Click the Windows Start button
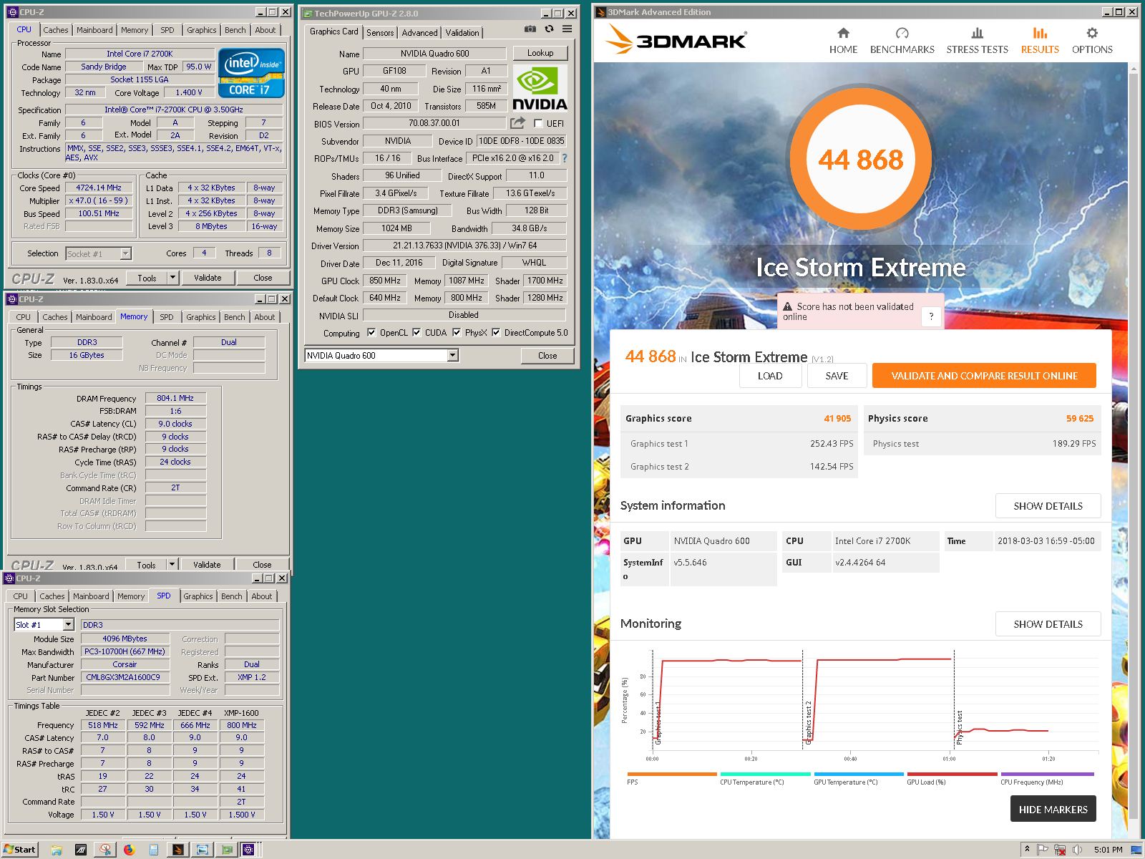Viewport: 1145px width, 859px height. point(20,850)
